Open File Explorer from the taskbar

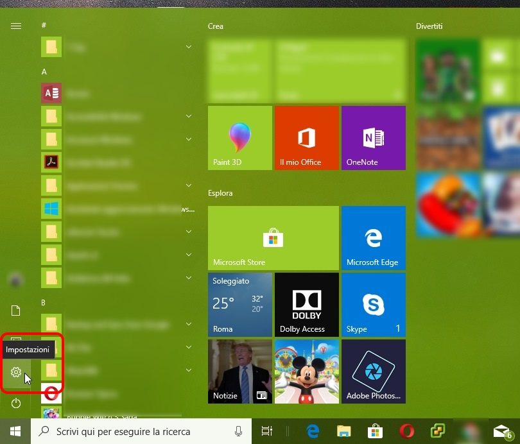[345, 431]
